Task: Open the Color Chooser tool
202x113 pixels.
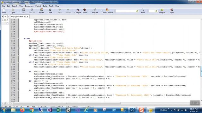Action: pyautogui.click(x=107, y=11)
